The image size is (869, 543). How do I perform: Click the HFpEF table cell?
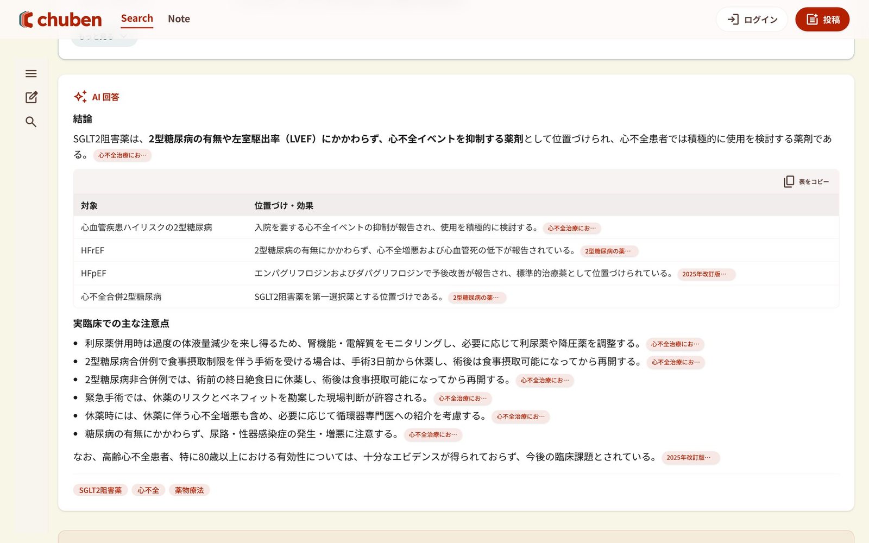(x=93, y=273)
